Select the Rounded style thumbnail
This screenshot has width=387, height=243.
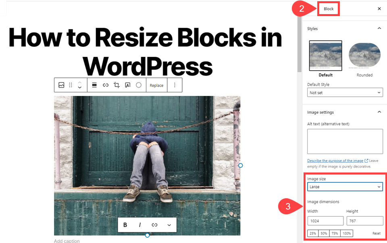364,55
